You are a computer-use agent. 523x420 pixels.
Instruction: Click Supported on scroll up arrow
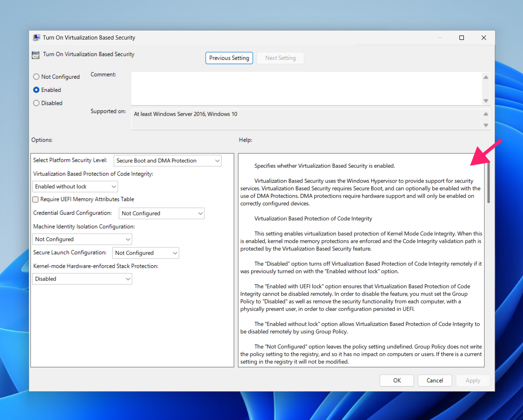[x=486, y=114]
